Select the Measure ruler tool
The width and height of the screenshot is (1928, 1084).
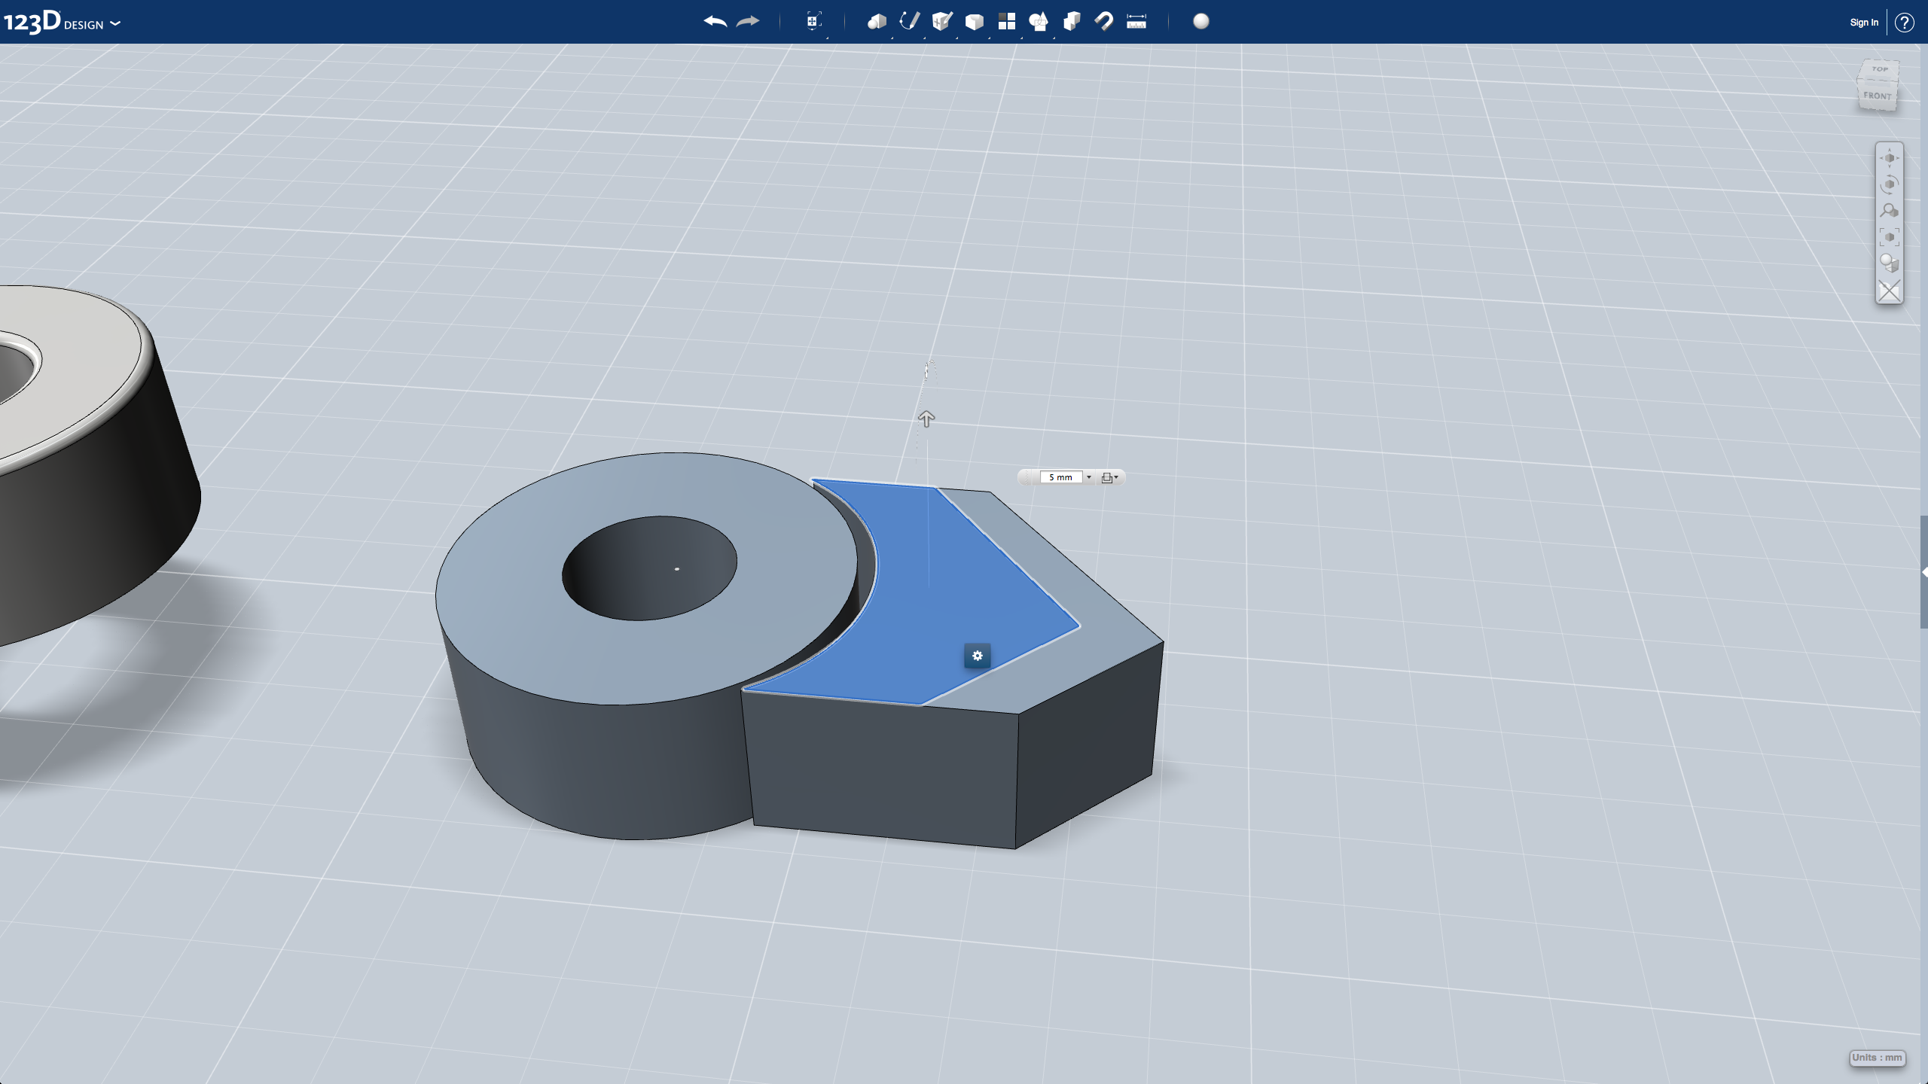[1136, 22]
